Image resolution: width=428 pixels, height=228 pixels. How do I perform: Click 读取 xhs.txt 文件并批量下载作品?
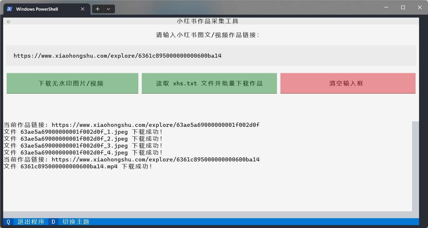pyautogui.click(x=209, y=83)
